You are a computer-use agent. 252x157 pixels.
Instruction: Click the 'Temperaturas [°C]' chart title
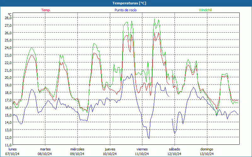(x=129, y=3)
